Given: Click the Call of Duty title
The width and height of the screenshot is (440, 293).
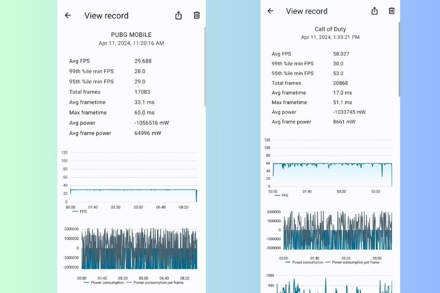Looking at the screenshot, I should click(x=330, y=29).
